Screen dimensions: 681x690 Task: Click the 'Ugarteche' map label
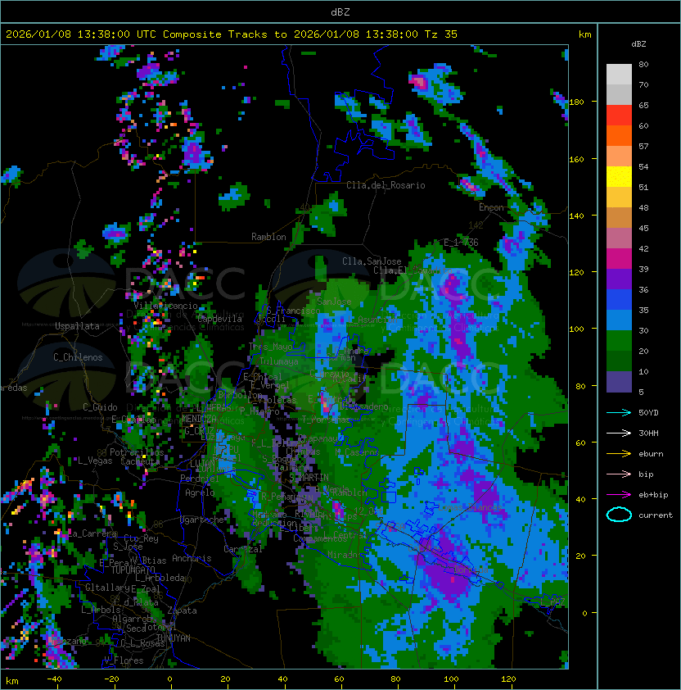coord(202,520)
